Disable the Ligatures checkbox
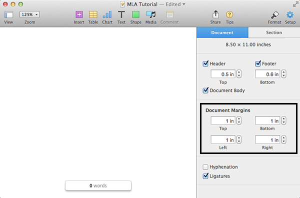Screen dimensions: 300x198 tap(205, 176)
